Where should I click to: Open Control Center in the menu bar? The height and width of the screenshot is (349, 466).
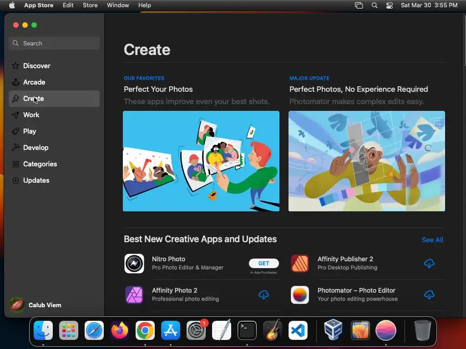click(x=390, y=5)
